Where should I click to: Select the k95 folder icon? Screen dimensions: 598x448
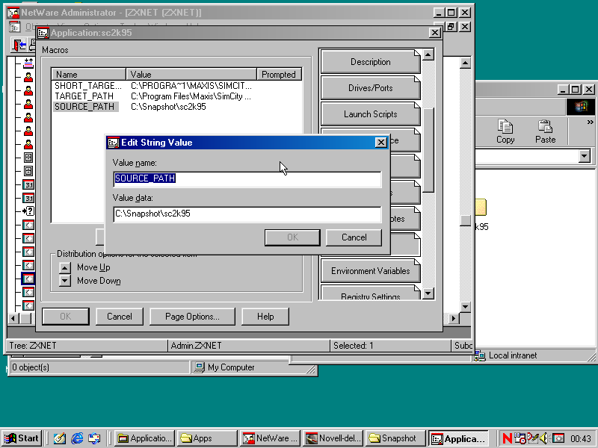coord(481,208)
